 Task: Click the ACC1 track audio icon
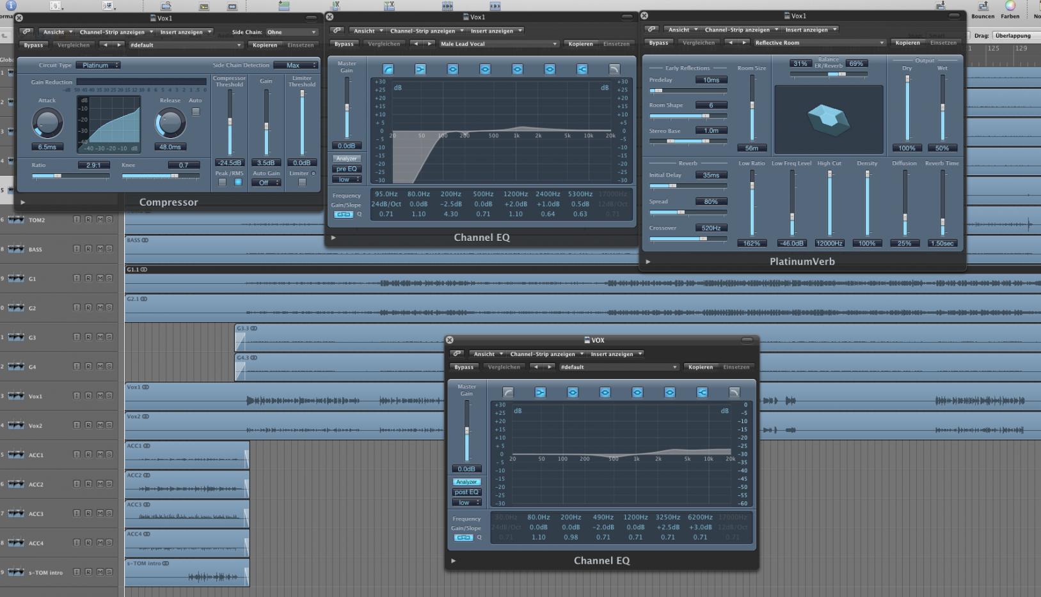coord(16,455)
